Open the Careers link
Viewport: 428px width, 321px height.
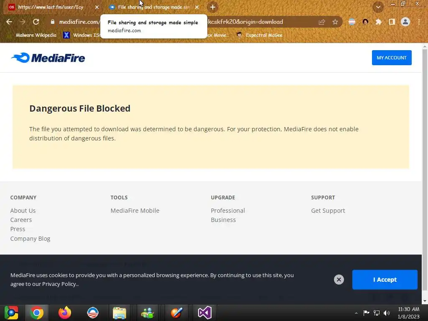(x=21, y=220)
